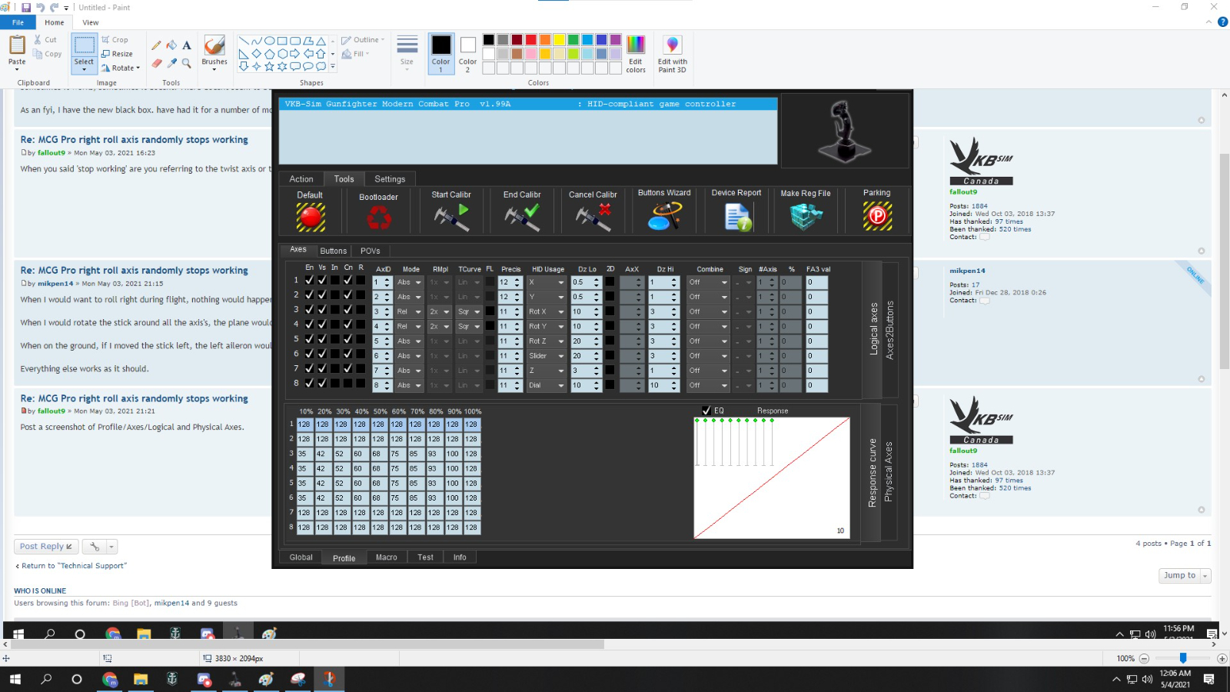Click the Resize button
Viewport: 1230px width, 692px height.
tap(118, 54)
